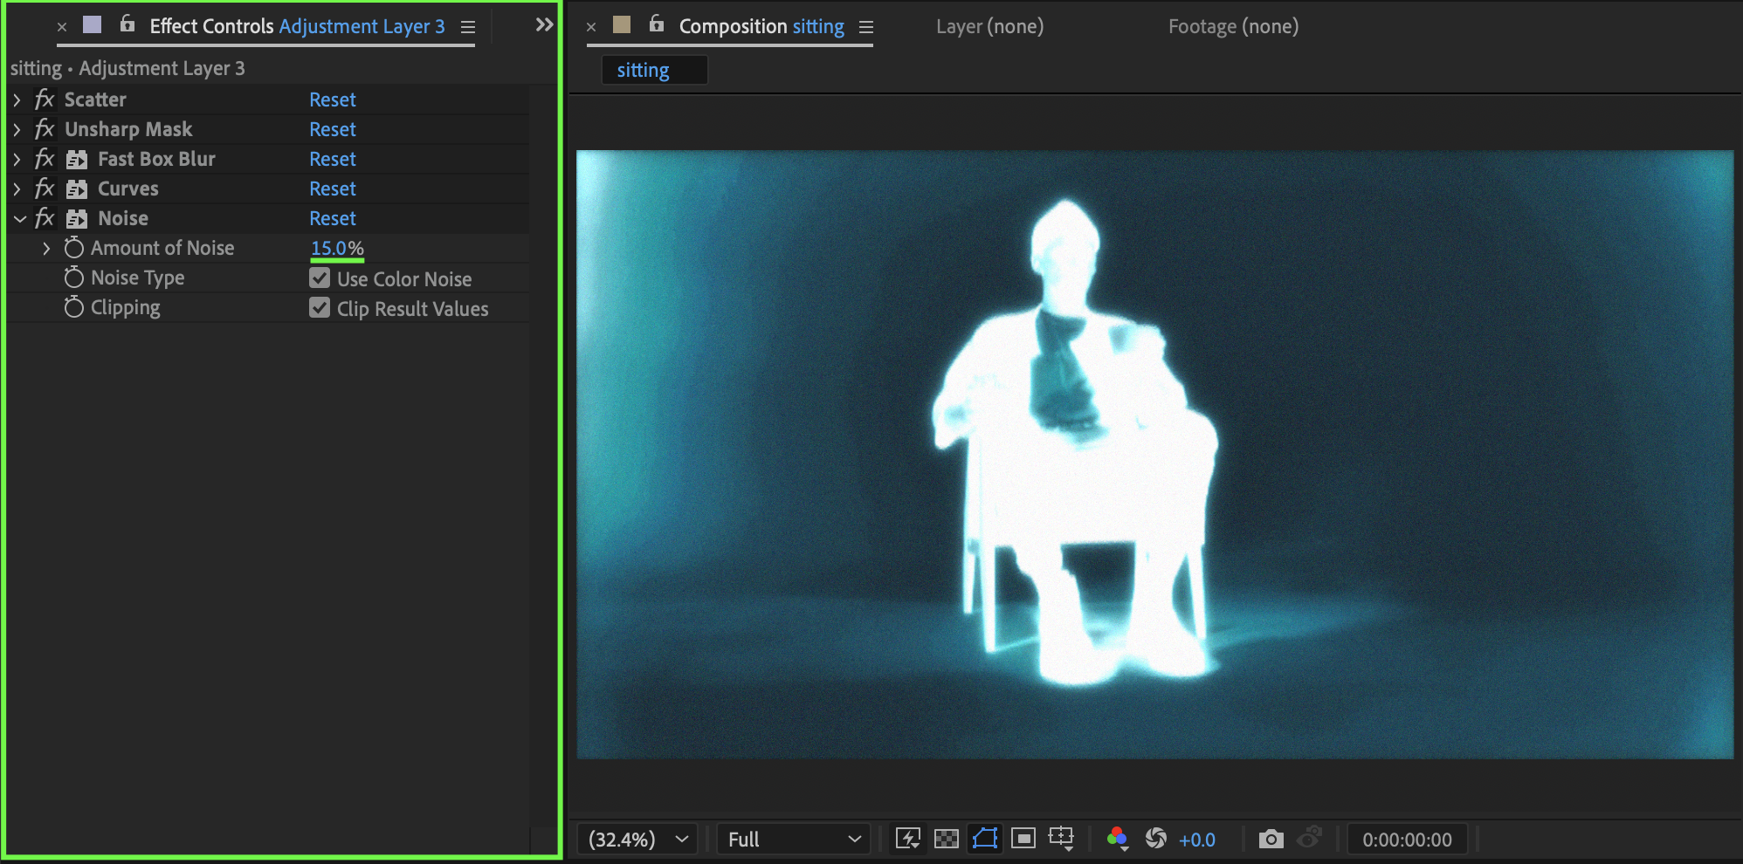Close the Effect Controls panel tab
The width and height of the screenshot is (1743, 864).
pyautogui.click(x=62, y=27)
